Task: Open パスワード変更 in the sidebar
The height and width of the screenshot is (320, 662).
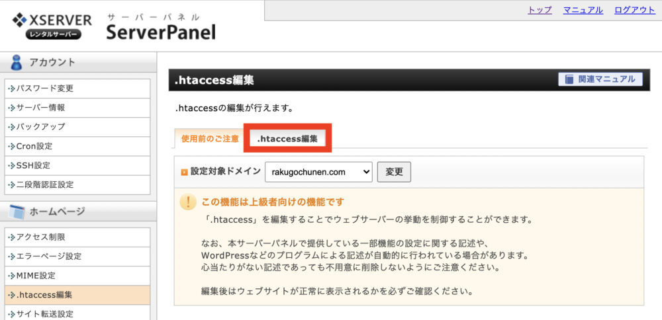Action: (x=77, y=89)
